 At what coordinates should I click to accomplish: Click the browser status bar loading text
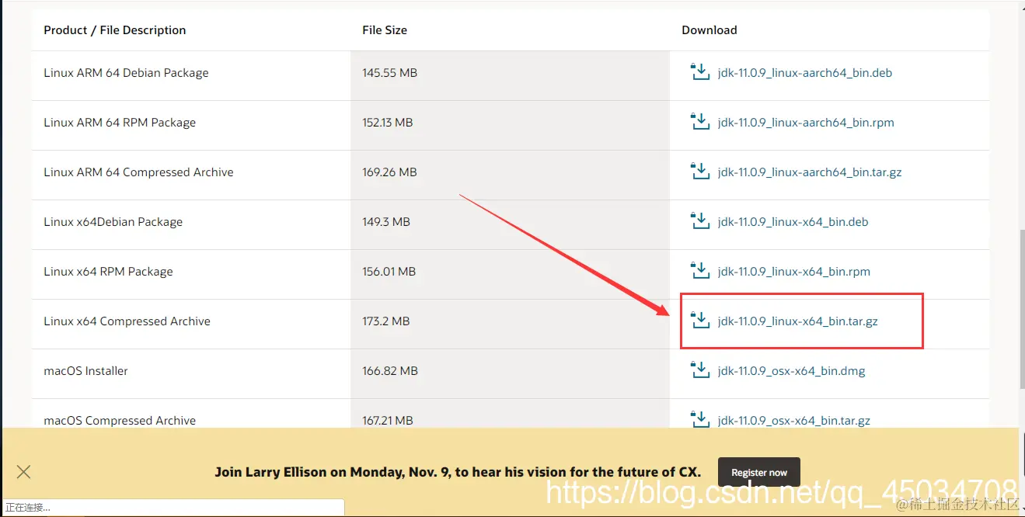pyautogui.click(x=27, y=508)
